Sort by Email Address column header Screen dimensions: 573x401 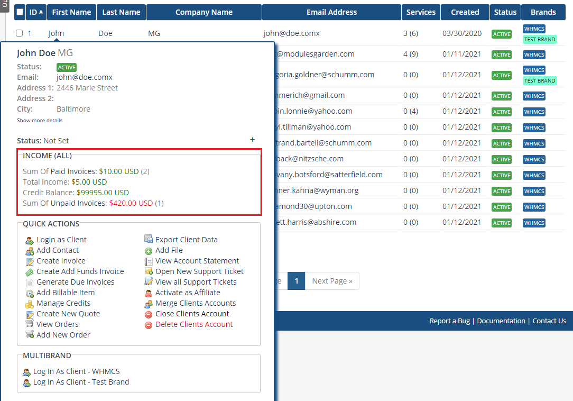click(x=331, y=12)
